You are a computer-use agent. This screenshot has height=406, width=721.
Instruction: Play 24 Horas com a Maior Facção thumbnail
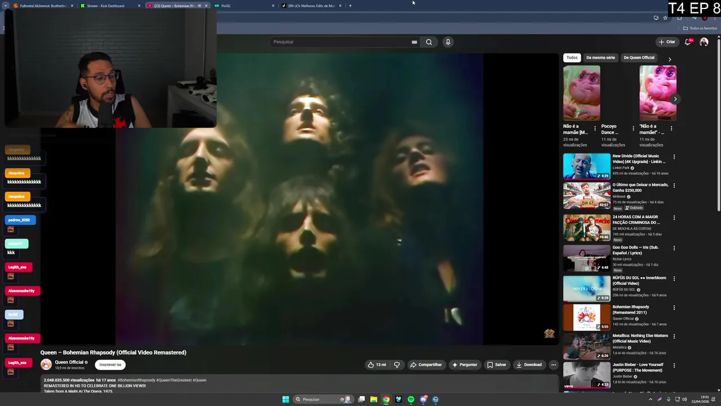pyautogui.click(x=586, y=227)
